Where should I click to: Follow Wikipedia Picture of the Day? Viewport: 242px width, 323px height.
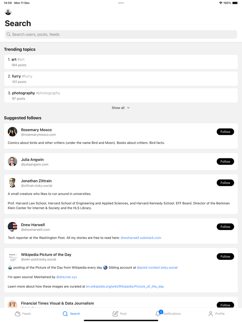[x=225, y=256]
